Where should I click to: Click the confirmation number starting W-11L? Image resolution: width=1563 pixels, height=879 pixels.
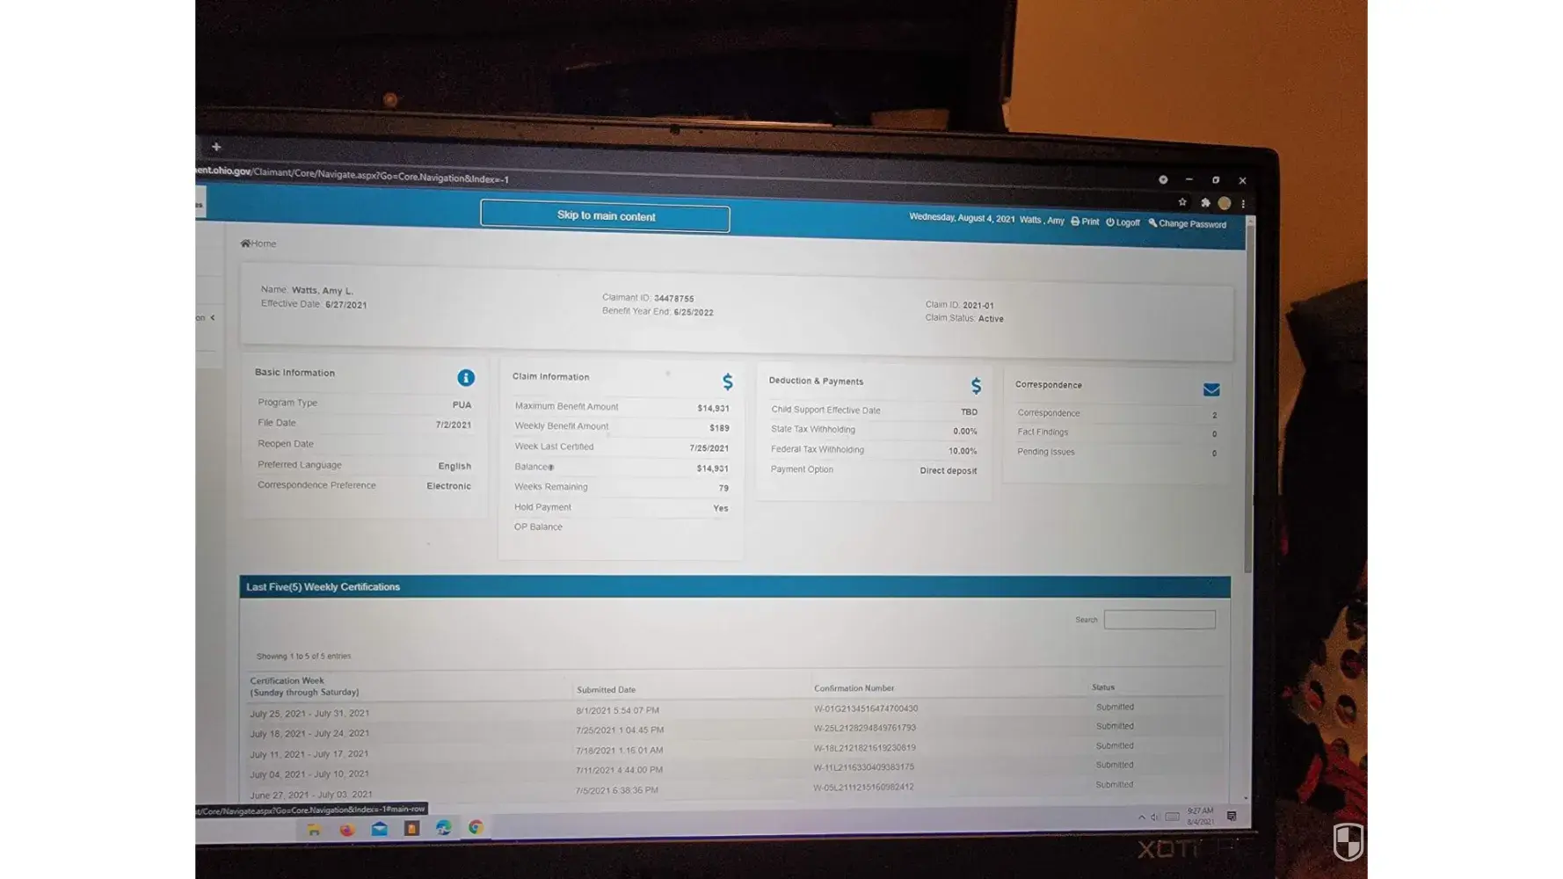[x=864, y=767]
